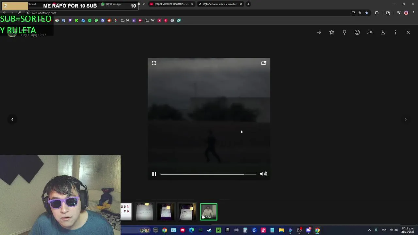
Task: Open Discord from the taskbar
Action: point(308,230)
